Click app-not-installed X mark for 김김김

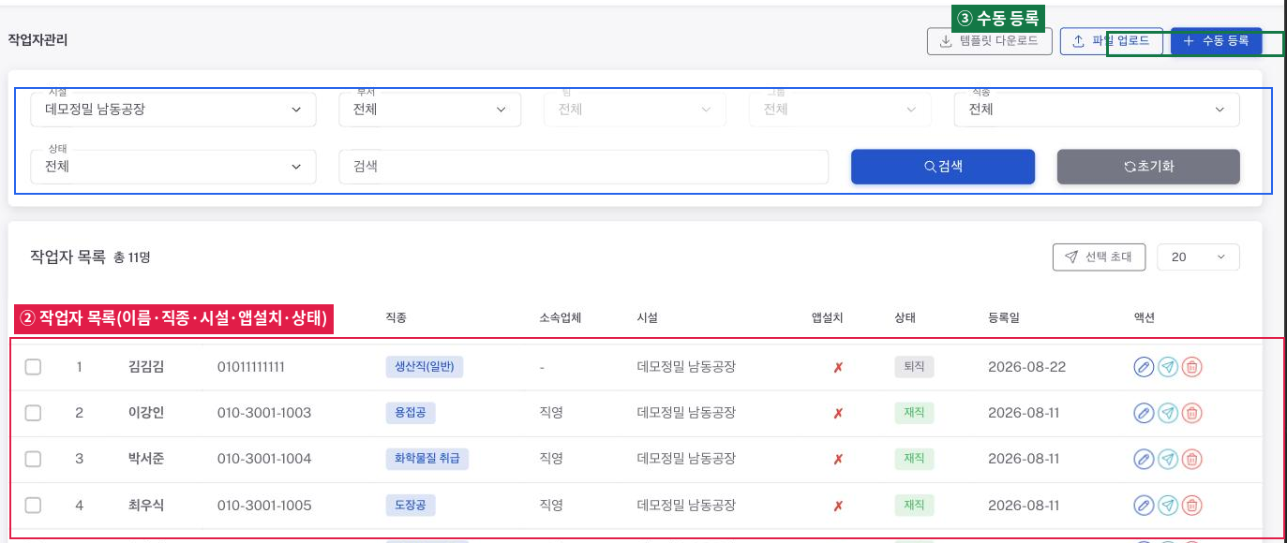(838, 368)
